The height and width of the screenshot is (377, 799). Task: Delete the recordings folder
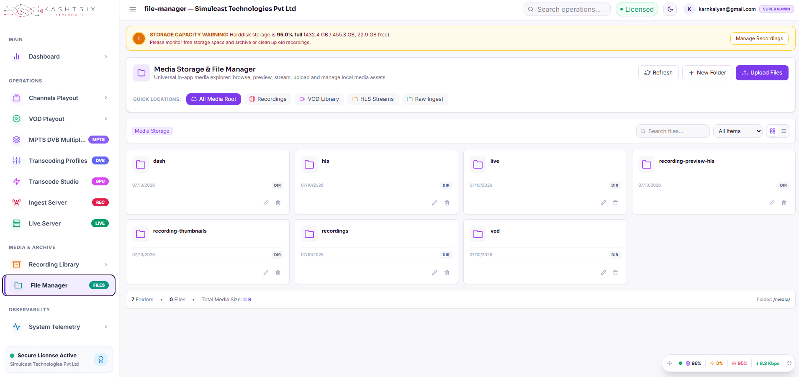(x=447, y=273)
